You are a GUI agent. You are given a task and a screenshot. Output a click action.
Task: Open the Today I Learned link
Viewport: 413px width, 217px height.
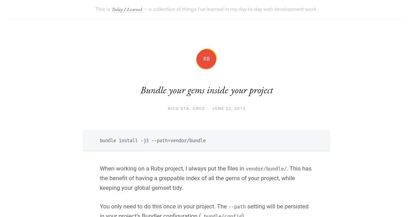[x=127, y=10]
